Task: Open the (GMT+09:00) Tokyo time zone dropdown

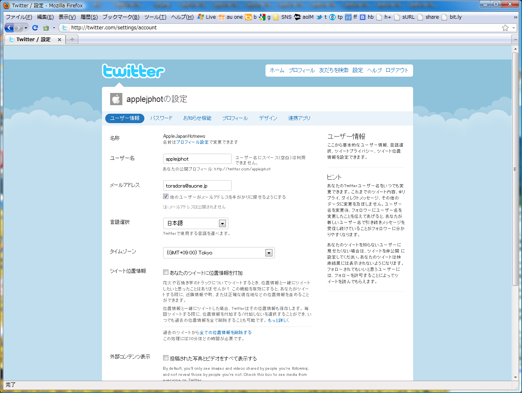Action: point(219,253)
